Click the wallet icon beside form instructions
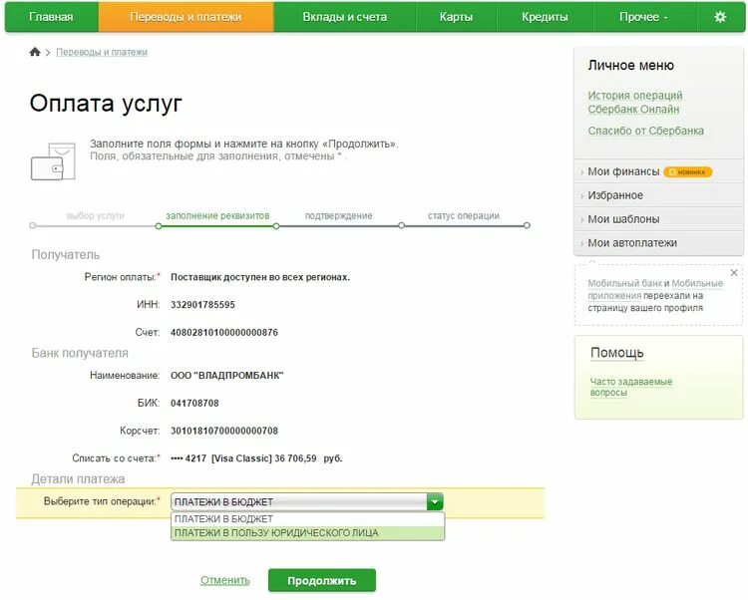748x600 pixels. coord(53,161)
